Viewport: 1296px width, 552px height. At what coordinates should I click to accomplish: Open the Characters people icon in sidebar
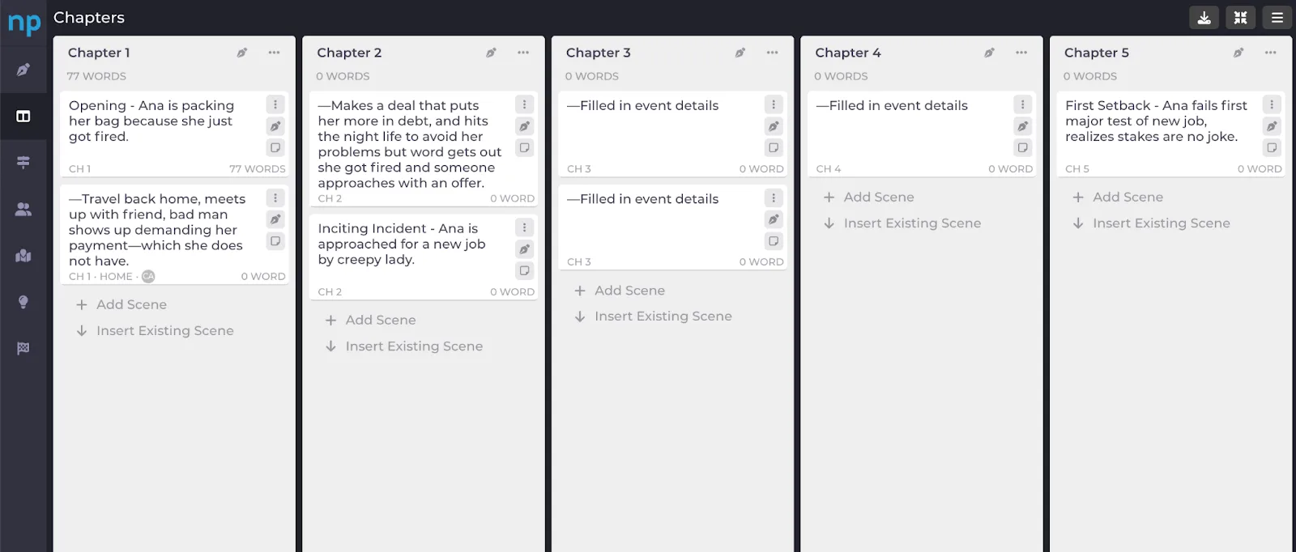[x=23, y=210]
